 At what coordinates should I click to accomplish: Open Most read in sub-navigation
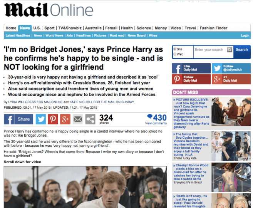click(117, 35)
